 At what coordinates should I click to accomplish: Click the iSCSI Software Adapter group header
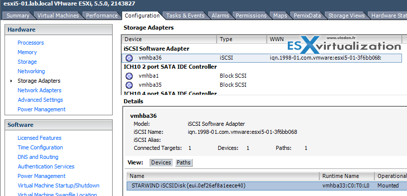point(157,49)
